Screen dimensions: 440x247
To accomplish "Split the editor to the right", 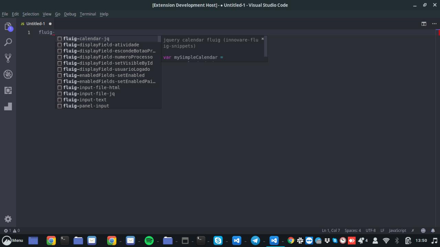I will click(x=424, y=24).
